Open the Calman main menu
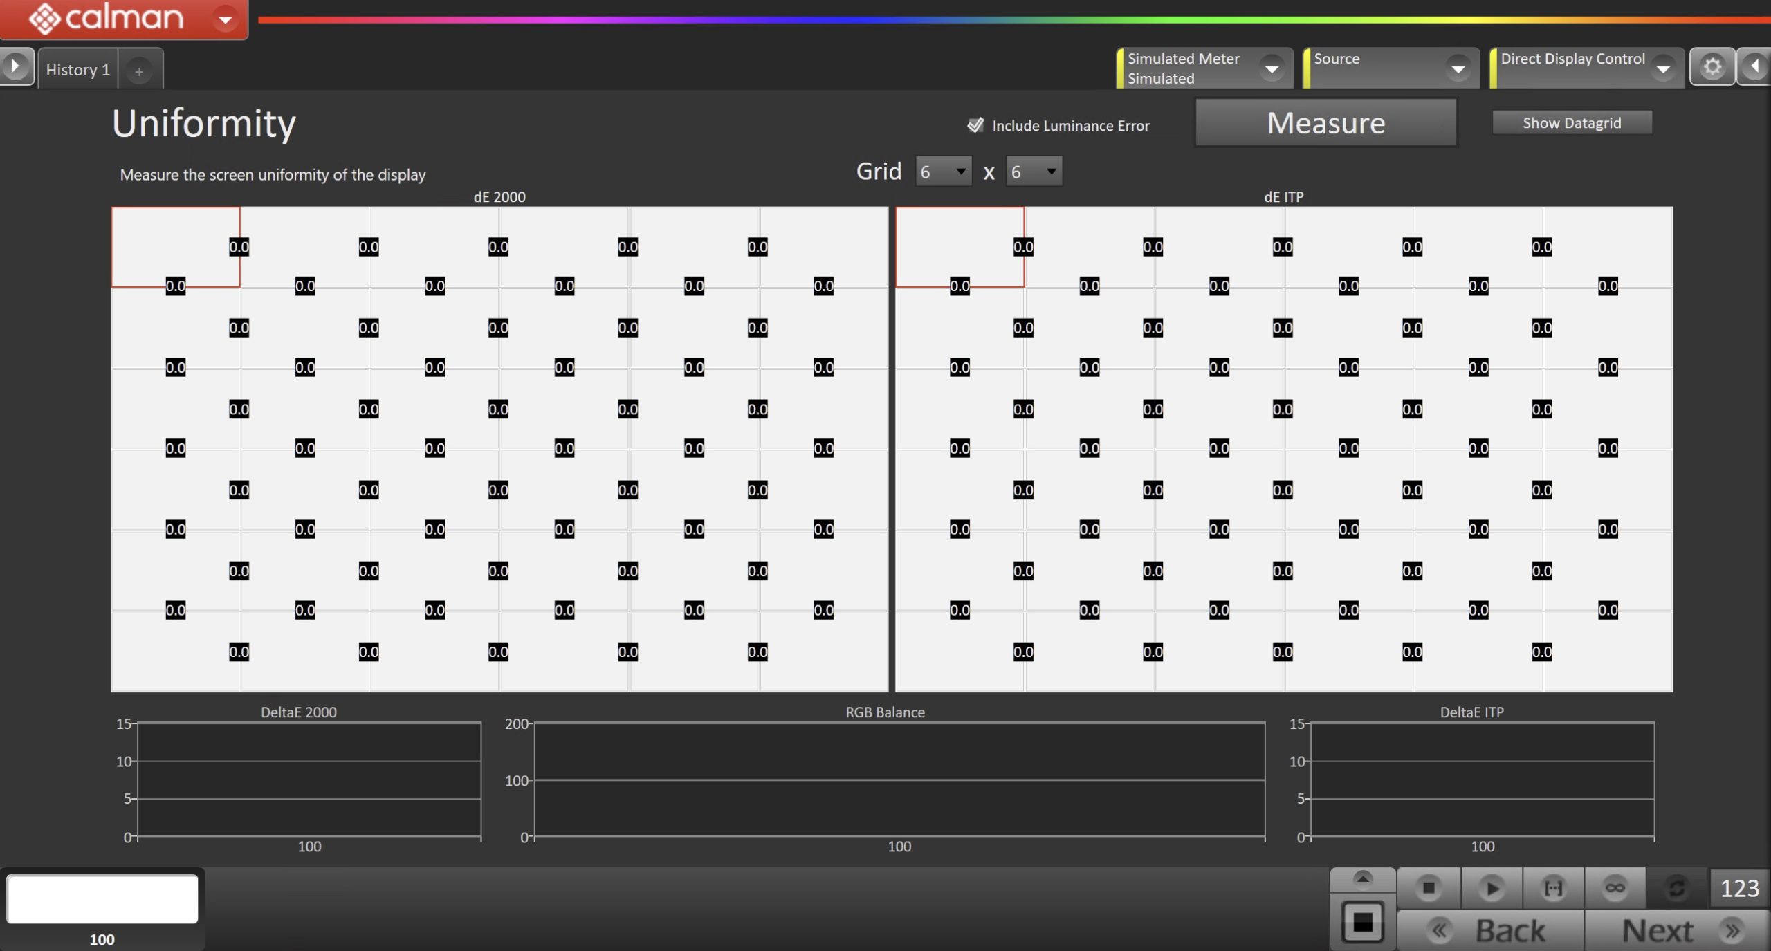The image size is (1771, 951). click(x=225, y=19)
